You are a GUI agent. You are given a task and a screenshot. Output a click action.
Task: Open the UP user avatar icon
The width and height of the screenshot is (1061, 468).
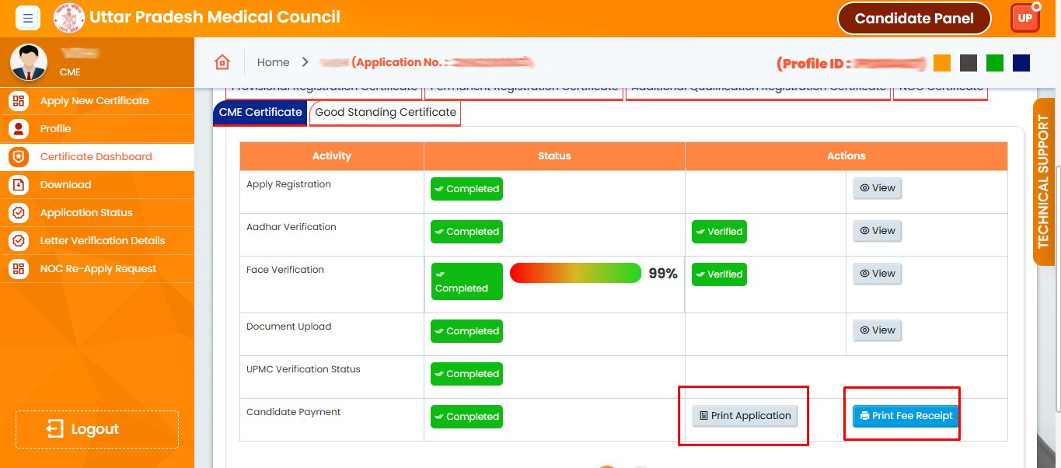point(1024,18)
